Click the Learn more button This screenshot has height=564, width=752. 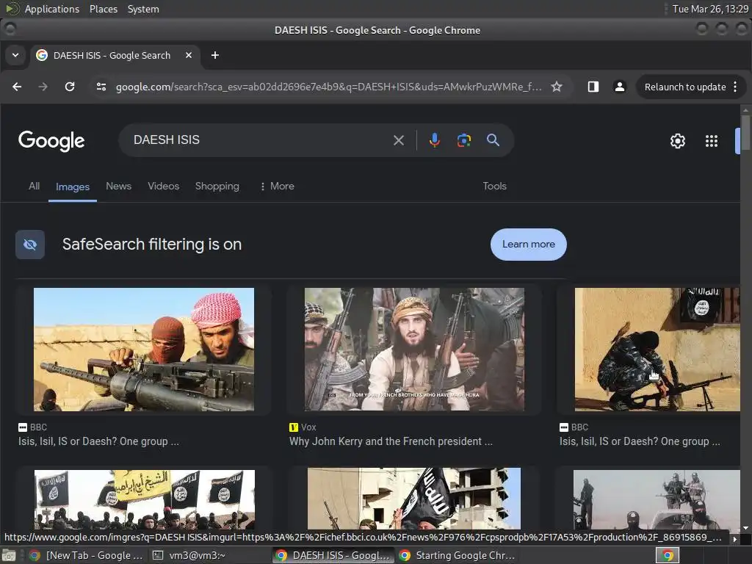point(529,244)
